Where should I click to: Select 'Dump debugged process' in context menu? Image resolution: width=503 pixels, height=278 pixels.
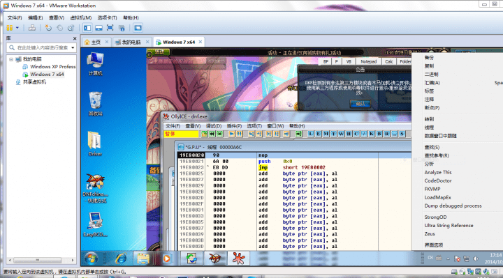pos(453,206)
